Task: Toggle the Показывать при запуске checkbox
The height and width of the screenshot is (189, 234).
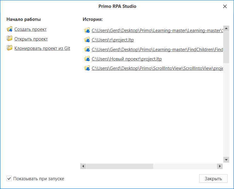Action: 9,178
